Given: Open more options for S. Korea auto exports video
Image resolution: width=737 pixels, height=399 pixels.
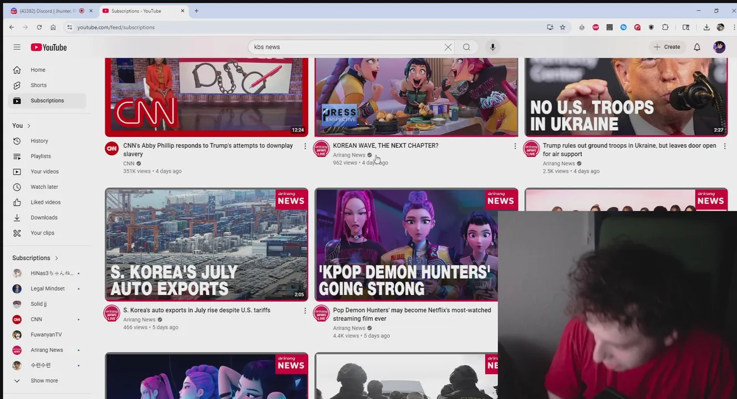Looking at the screenshot, I should tap(304, 311).
